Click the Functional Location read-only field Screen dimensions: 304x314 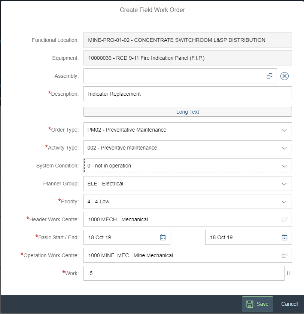point(188,40)
